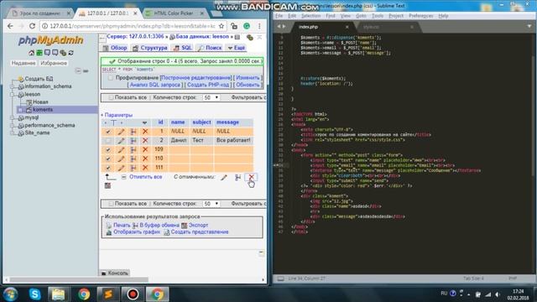Viewport: 537px width, 302px height.
Task: Delete selected rows via 'С отмеченными' red X
Action: (x=251, y=177)
